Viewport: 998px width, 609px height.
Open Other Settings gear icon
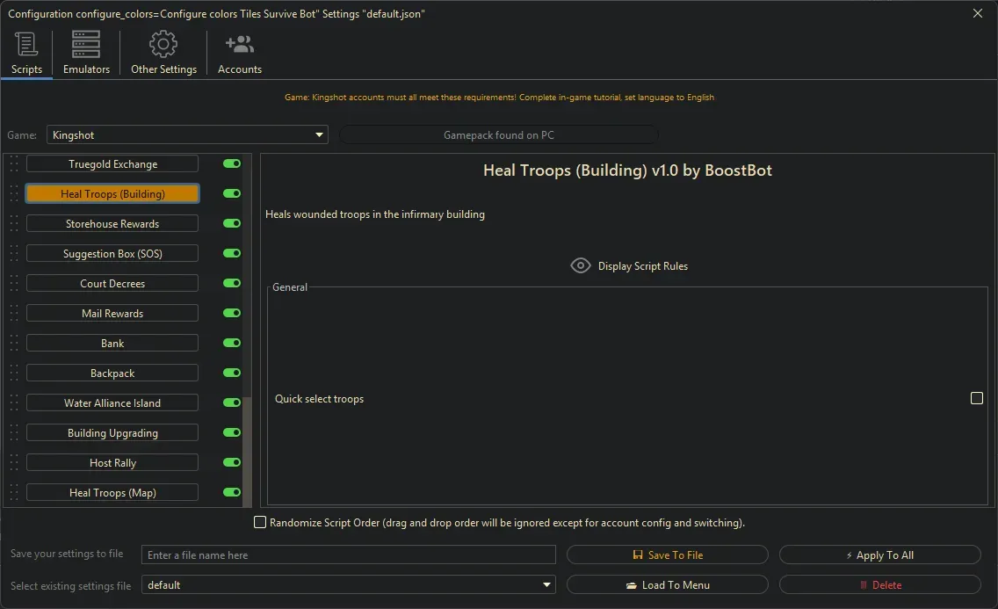(x=163, y=45)
